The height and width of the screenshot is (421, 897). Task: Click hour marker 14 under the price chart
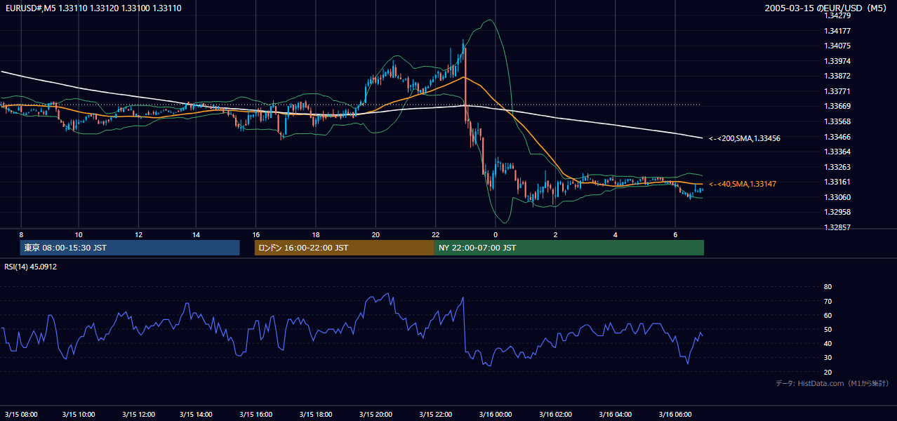[x=196, y=234]
